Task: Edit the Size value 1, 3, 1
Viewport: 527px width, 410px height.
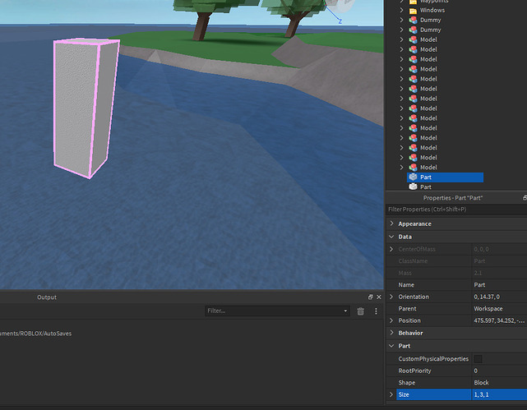Action: point(499,394)
